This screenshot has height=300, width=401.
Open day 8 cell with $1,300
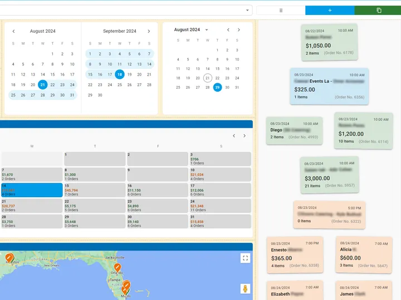click(95, 174)
